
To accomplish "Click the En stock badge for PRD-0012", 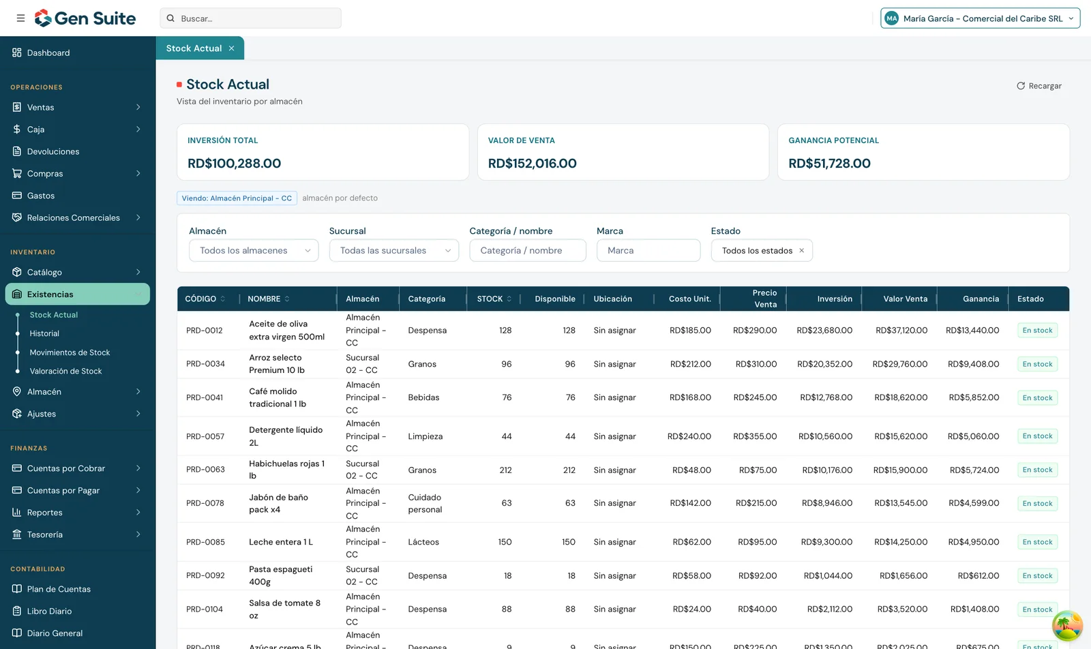I will coord(1037,331).
